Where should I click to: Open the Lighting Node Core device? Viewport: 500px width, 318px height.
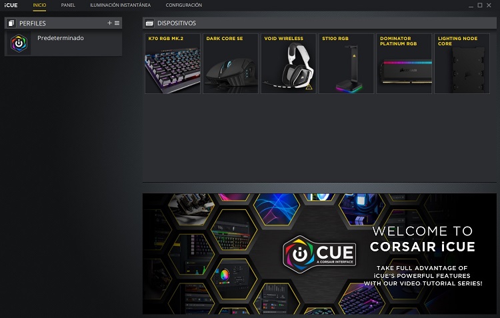point(461,63)
